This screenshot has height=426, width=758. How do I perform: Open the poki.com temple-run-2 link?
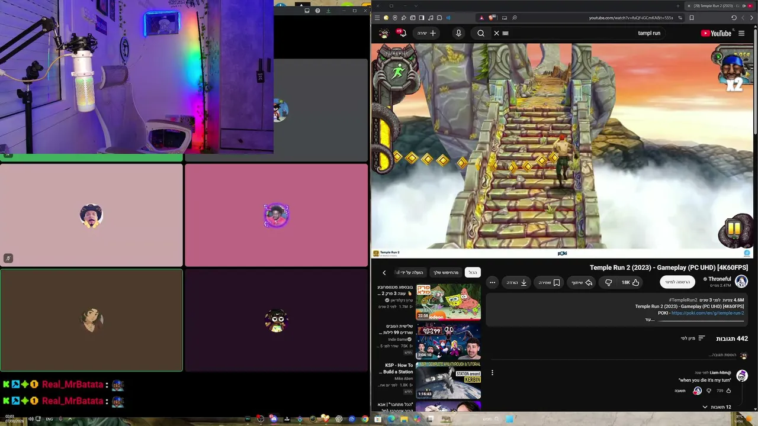(x=708, y=313)
